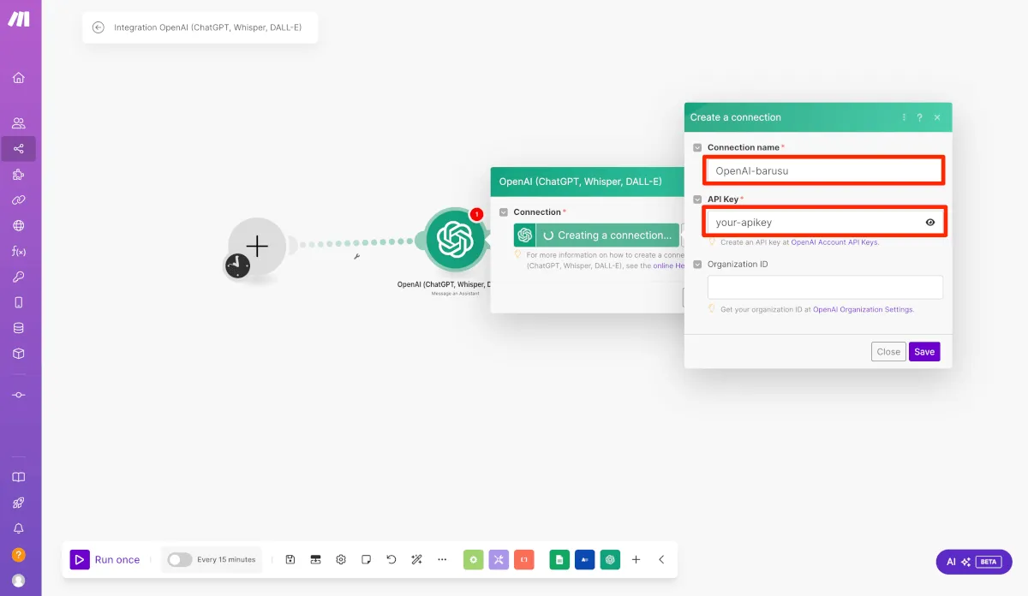This screenshot has width=1028, height=596.
Task: Toggle the scenario scheduling switch
Action: point(179,559)
